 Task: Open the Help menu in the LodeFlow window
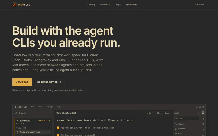58,107
